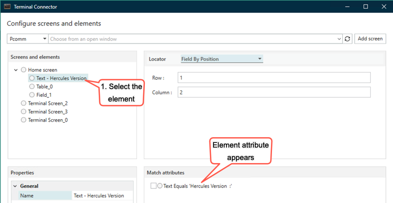
Task: Click the Text - Hercules Version tree label
Action: point(62,78)
